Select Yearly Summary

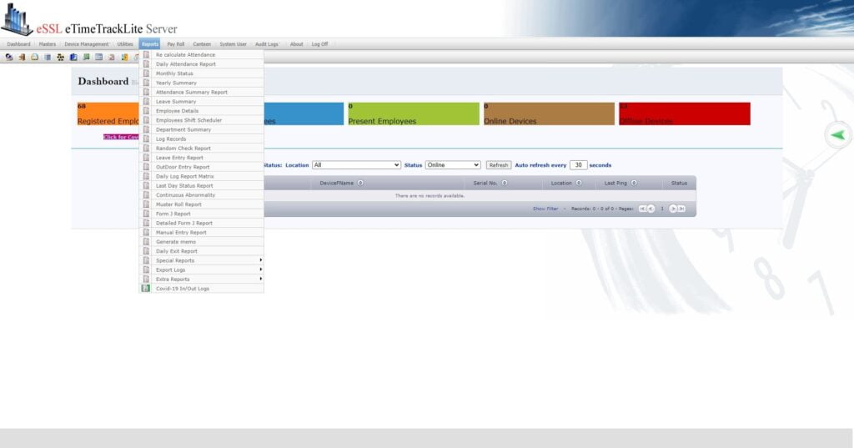pos(202,83)
